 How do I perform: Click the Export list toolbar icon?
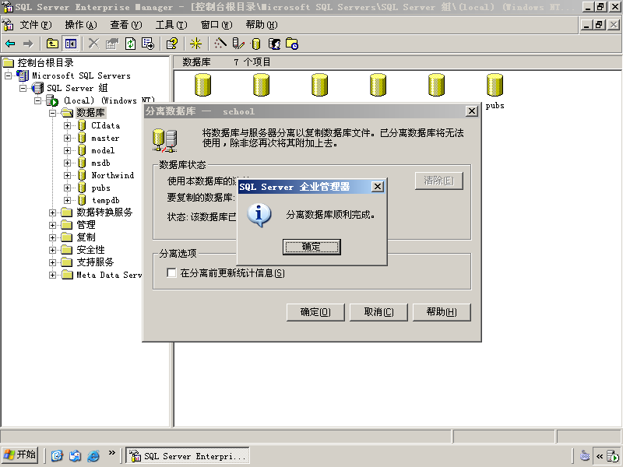point(148,44)
